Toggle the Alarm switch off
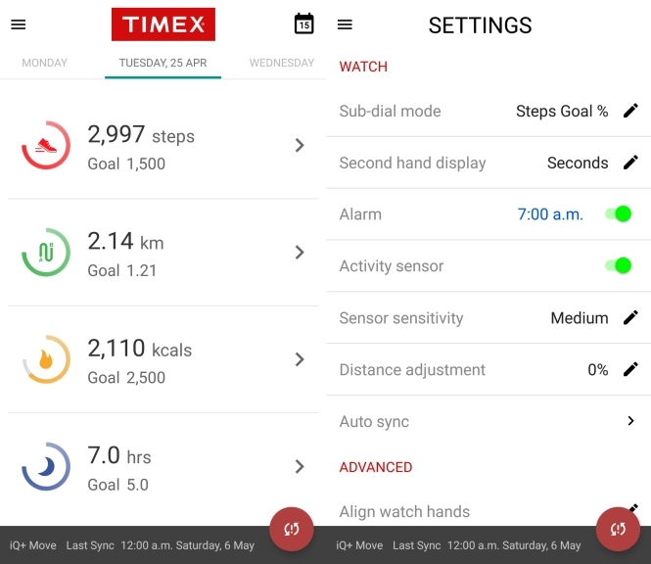The height and width of the screenshot is (564, 651). pyautogui.click(x=618, y=214)
